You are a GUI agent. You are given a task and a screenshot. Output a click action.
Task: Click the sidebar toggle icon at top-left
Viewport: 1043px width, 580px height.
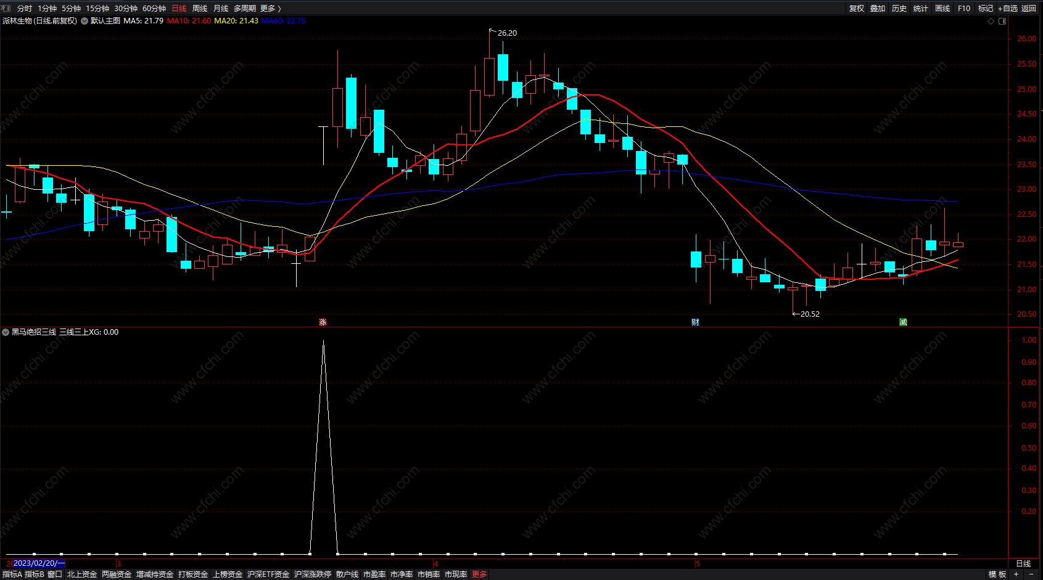point(6,8)
